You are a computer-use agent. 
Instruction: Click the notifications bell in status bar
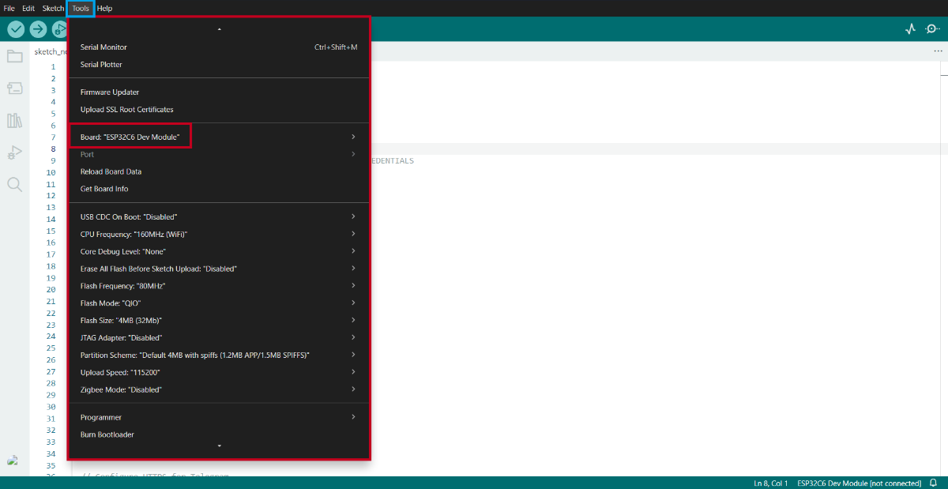(x=933, y=483)
